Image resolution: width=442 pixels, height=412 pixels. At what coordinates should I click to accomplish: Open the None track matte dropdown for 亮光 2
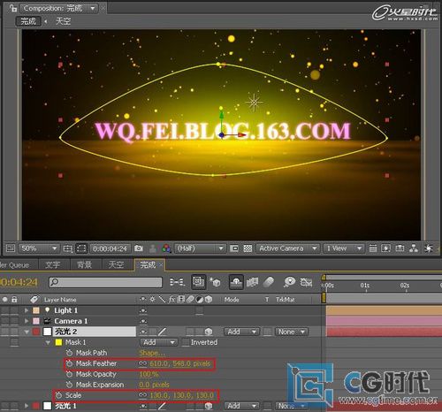(x=292, y=332)
